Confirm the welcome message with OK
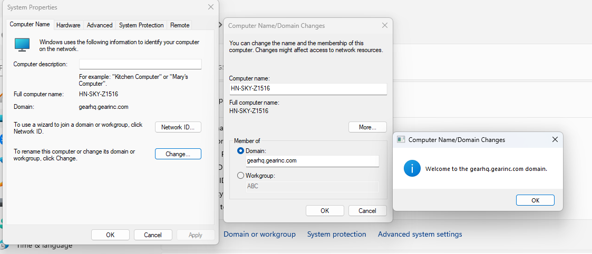592x254 pixels. pyautogui.click(x=535, y=200)
